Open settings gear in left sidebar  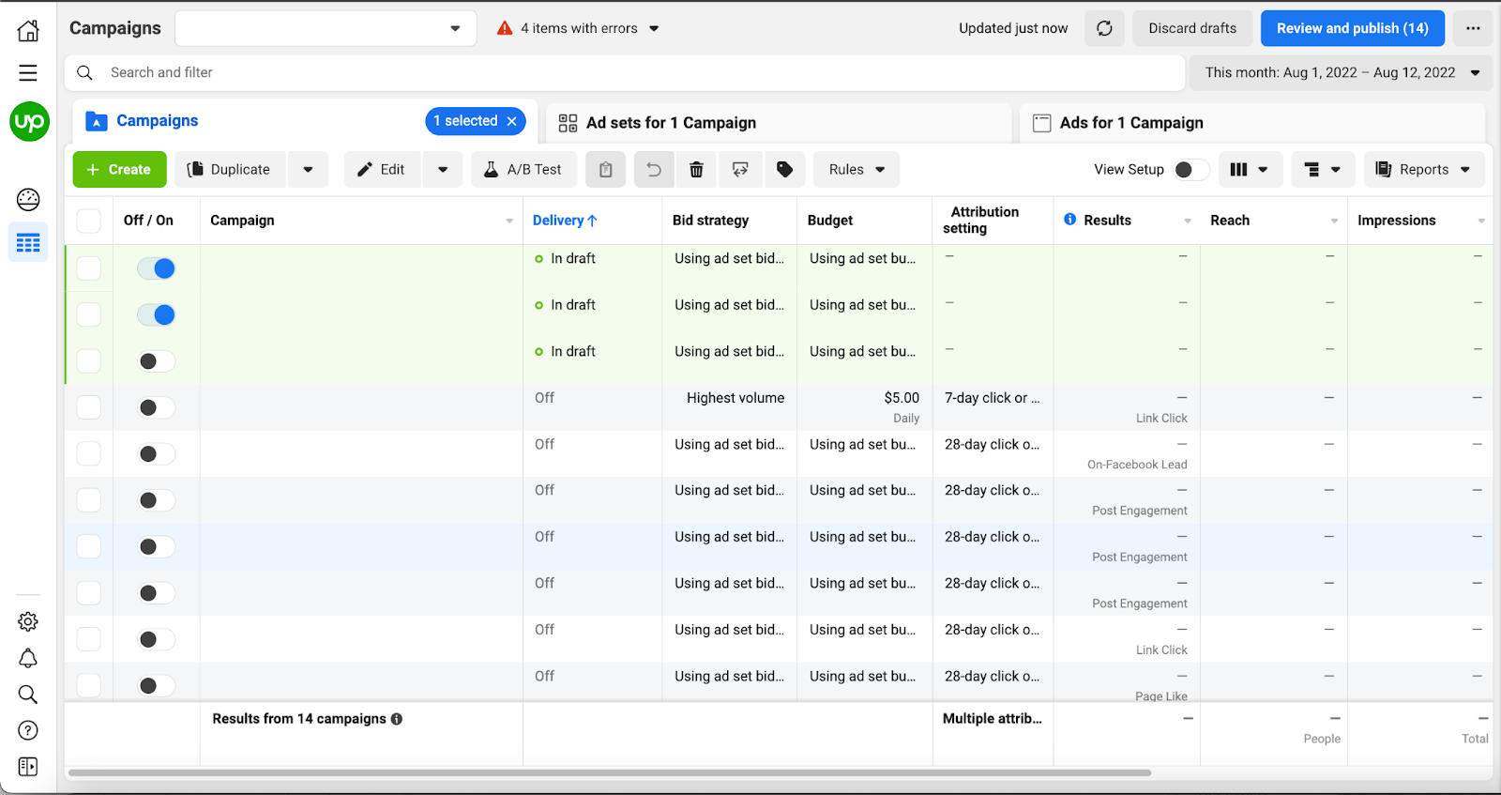click(28, 621)
